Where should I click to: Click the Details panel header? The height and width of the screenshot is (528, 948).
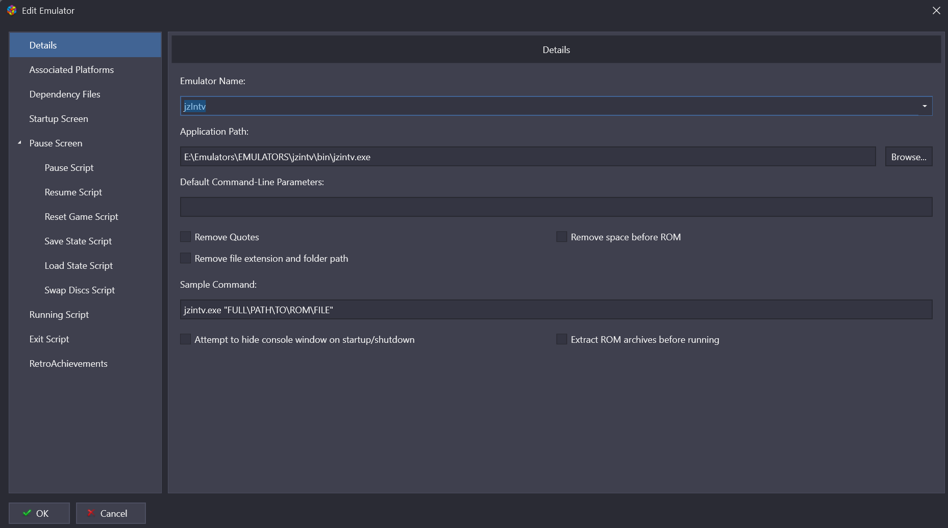[556, 49]
